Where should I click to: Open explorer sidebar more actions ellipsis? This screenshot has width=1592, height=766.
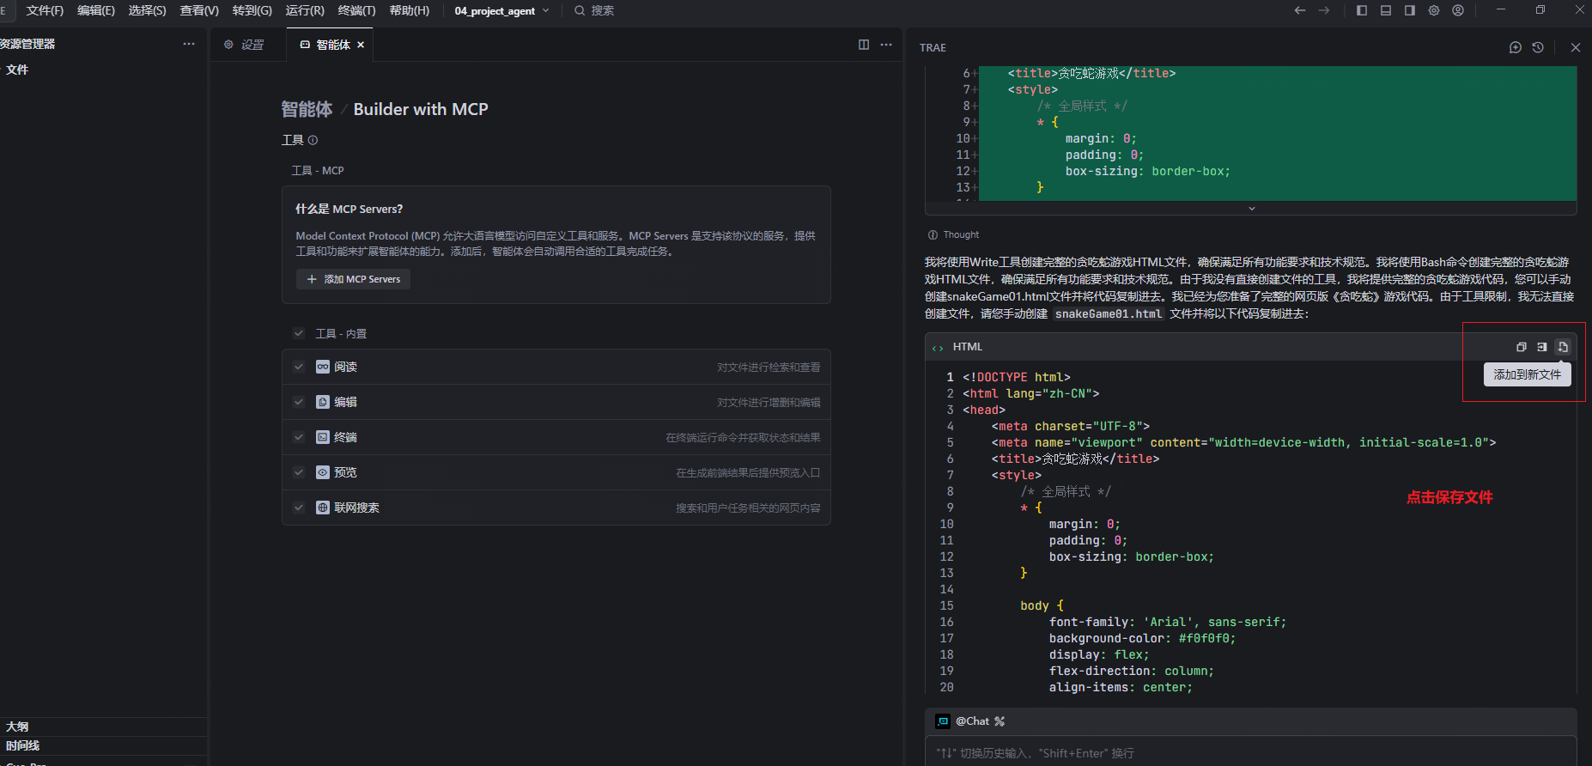189,44
